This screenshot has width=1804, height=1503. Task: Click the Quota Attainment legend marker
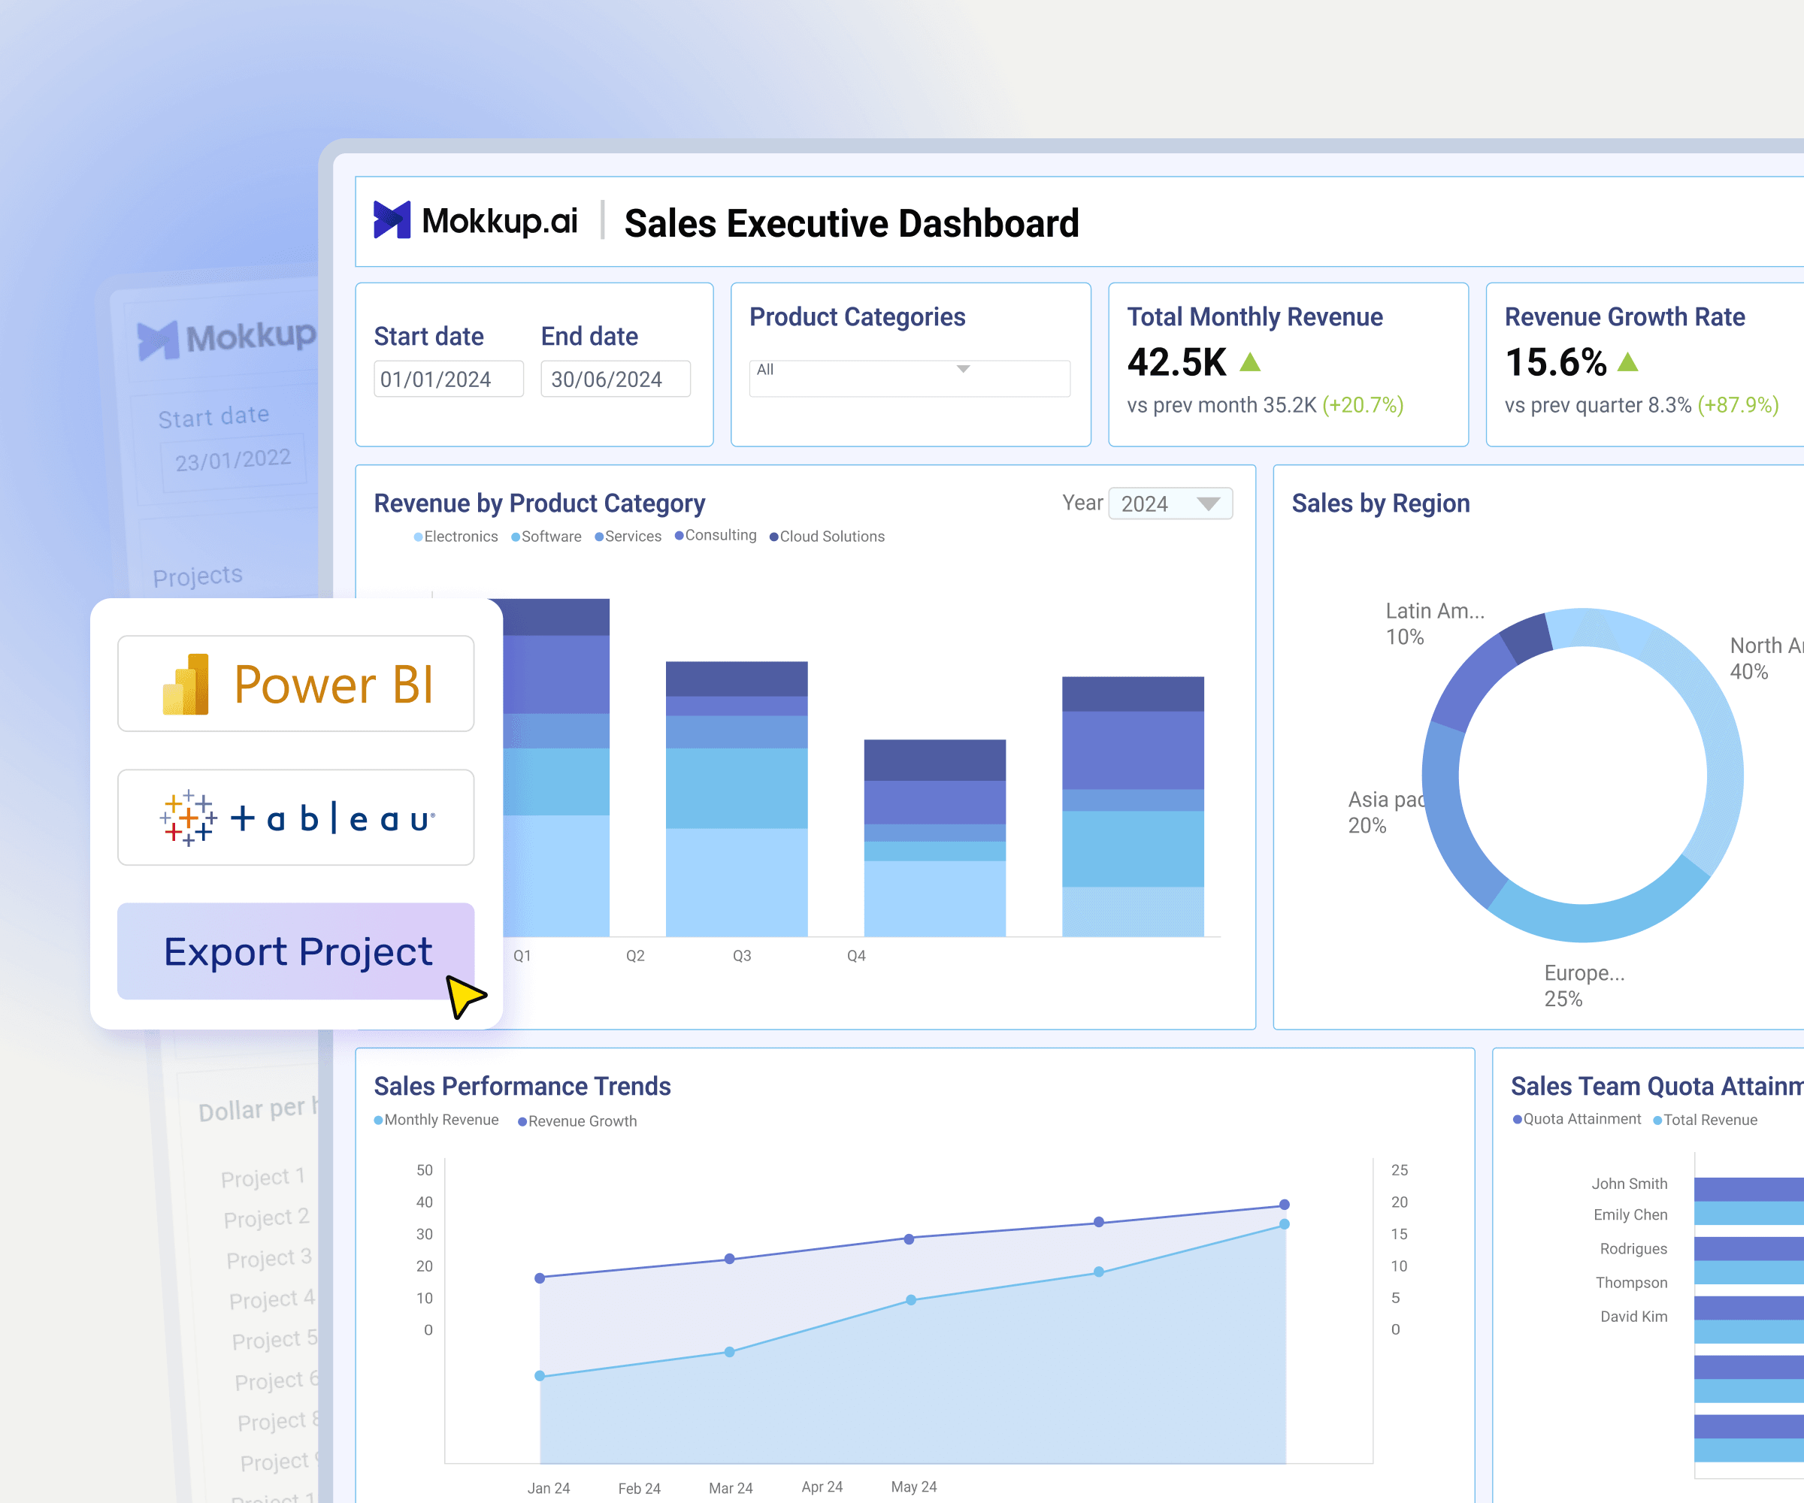coord(1517,1119)
